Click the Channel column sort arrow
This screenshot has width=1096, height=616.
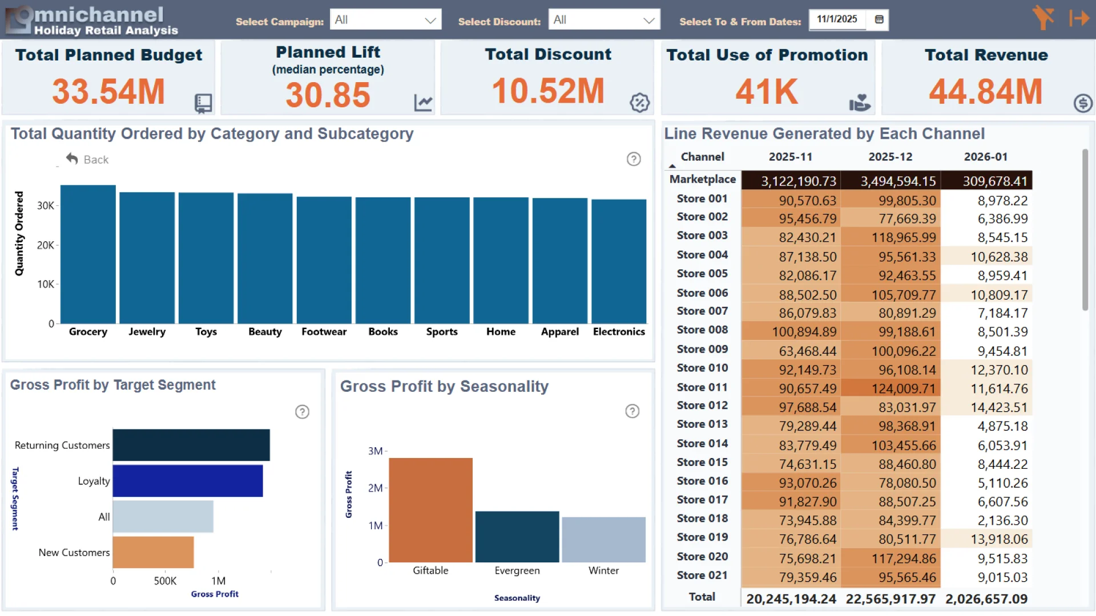(672, 166)
